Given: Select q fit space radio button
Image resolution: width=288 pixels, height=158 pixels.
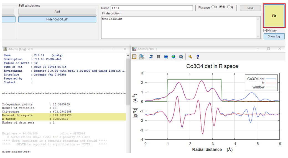Looking at the screenshot, I should click(229, 7).
